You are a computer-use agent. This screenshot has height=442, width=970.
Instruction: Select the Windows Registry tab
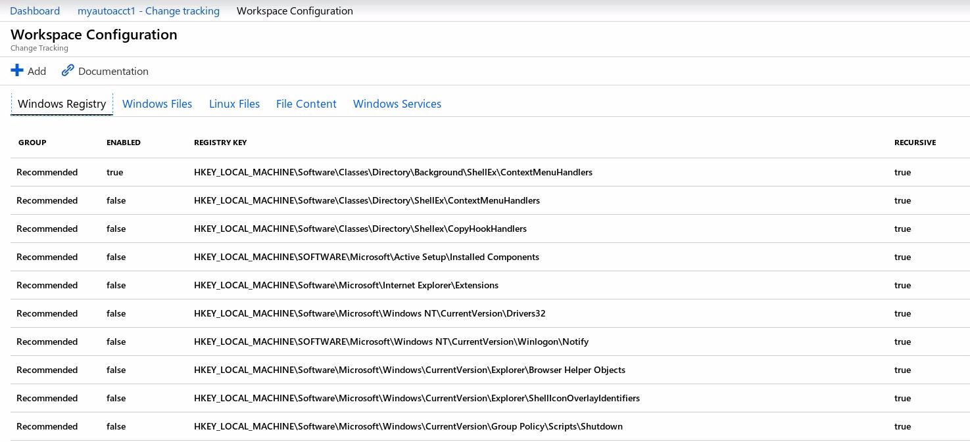pos(62,104)
